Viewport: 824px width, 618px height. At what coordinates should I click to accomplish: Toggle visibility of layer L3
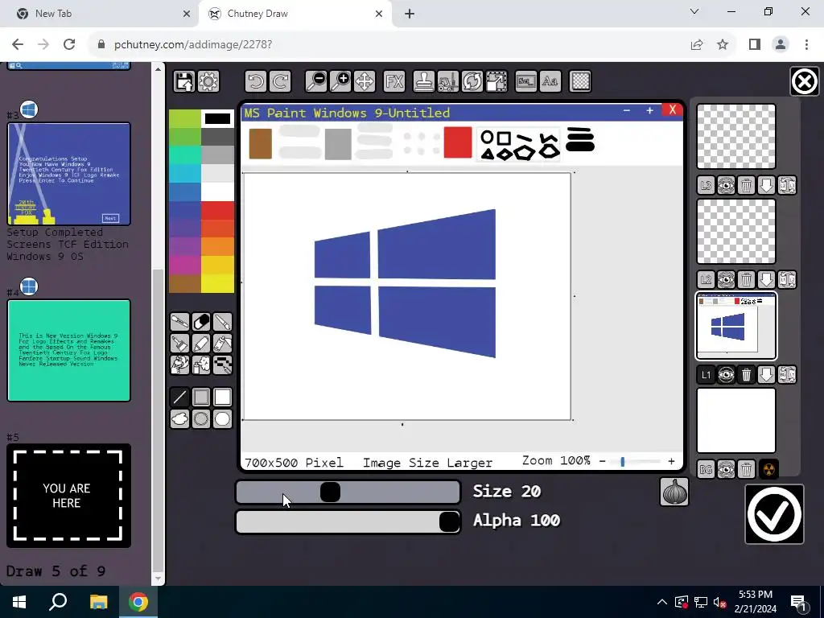click(x=727, y=185)
